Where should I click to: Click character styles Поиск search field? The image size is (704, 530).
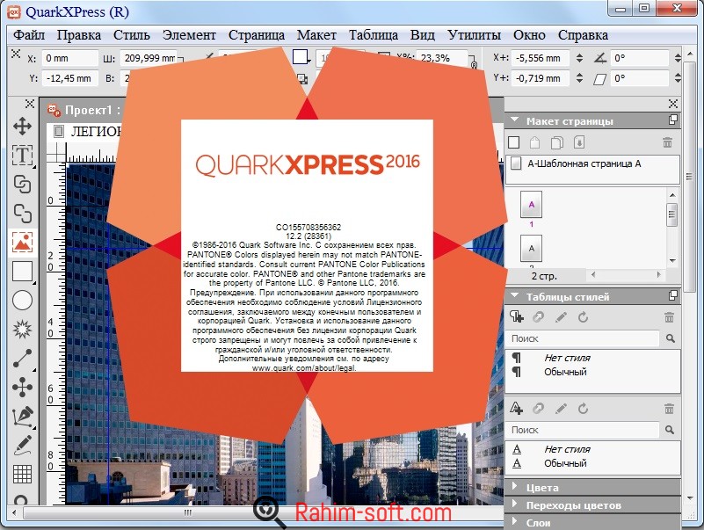click(x=584, y=430)
